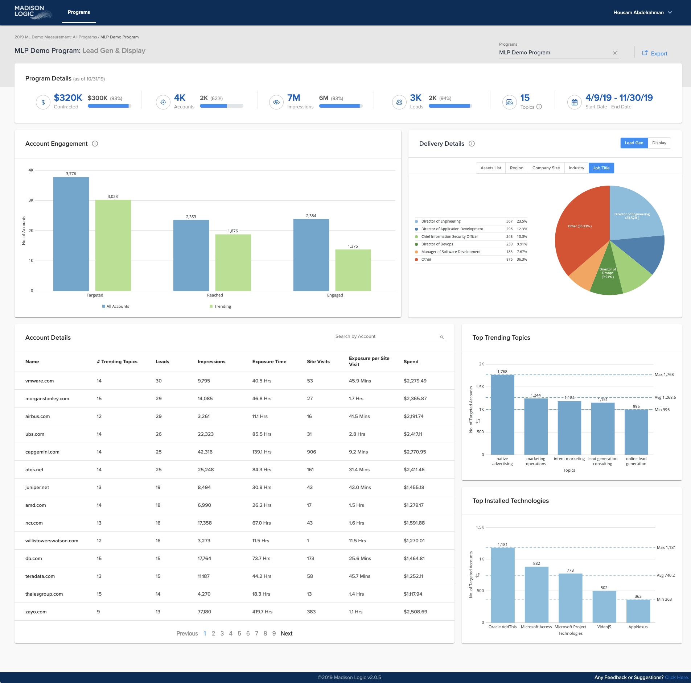Select the Company Size tab
The height and width of the screenshot is (683, 691).
(546, 168)
